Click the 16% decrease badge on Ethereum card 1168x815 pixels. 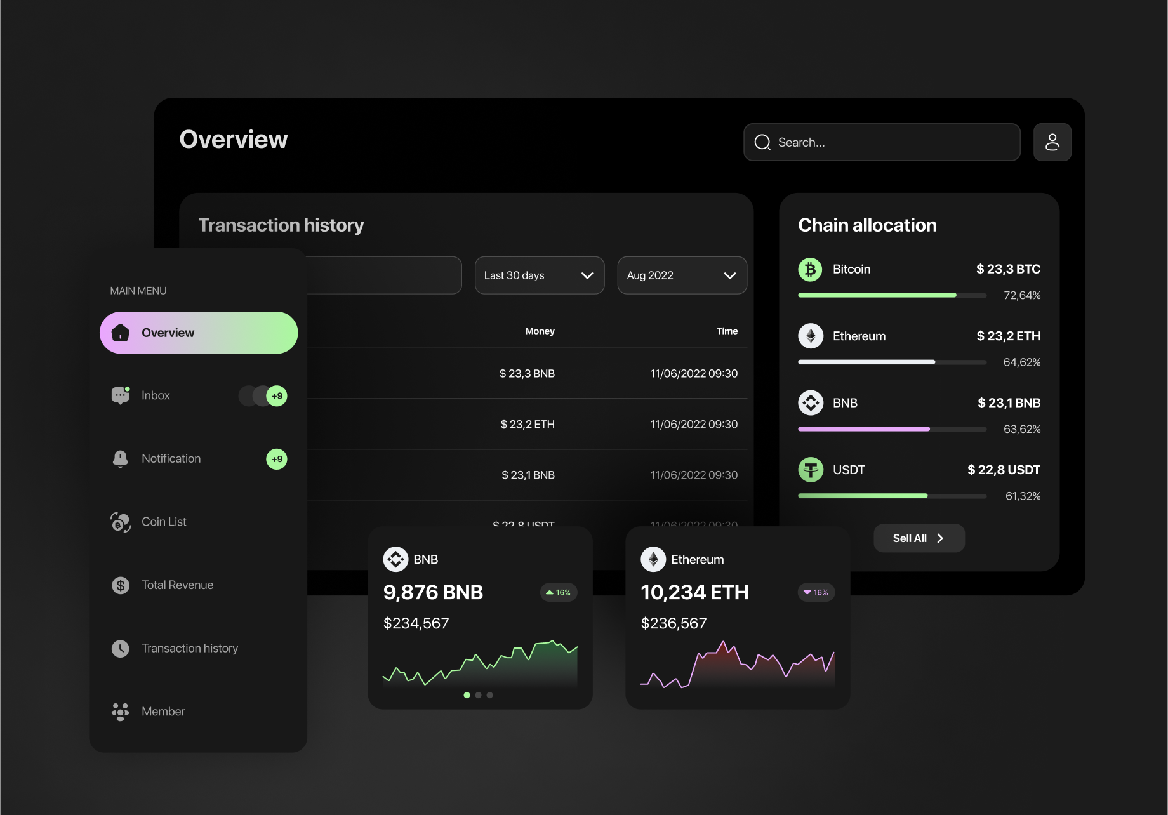tap(816, 592)
